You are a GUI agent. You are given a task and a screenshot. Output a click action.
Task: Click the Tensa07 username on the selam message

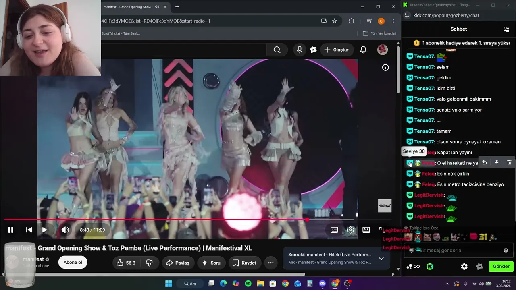pyautogui.click(x=424, y=67)
